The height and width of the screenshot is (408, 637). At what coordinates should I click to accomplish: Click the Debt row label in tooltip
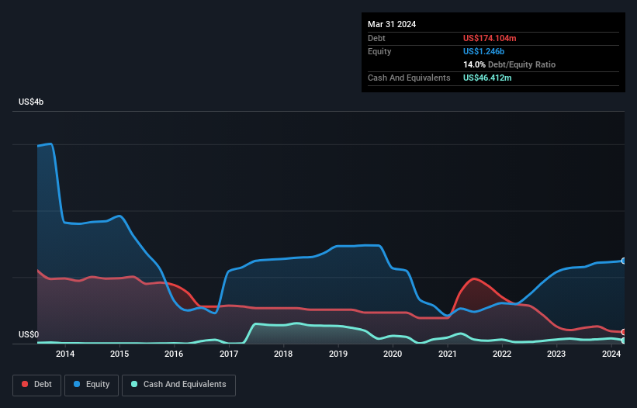pyautogui.click(x=376, y=38)
